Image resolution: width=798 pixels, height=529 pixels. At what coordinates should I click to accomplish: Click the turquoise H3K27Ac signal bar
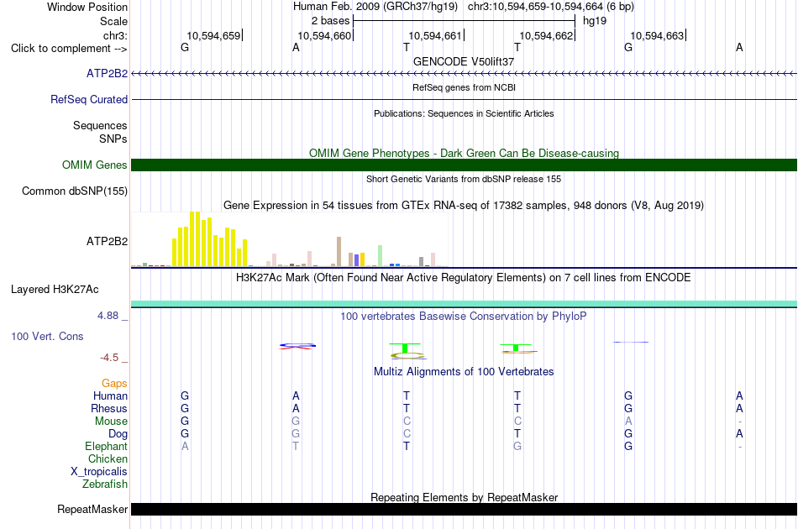pos(465,304)
